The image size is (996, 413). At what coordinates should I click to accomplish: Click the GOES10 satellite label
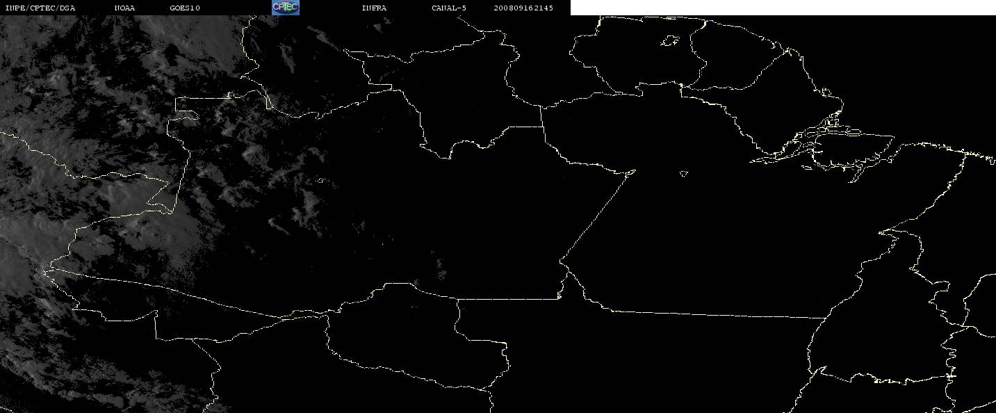[185, 8]
